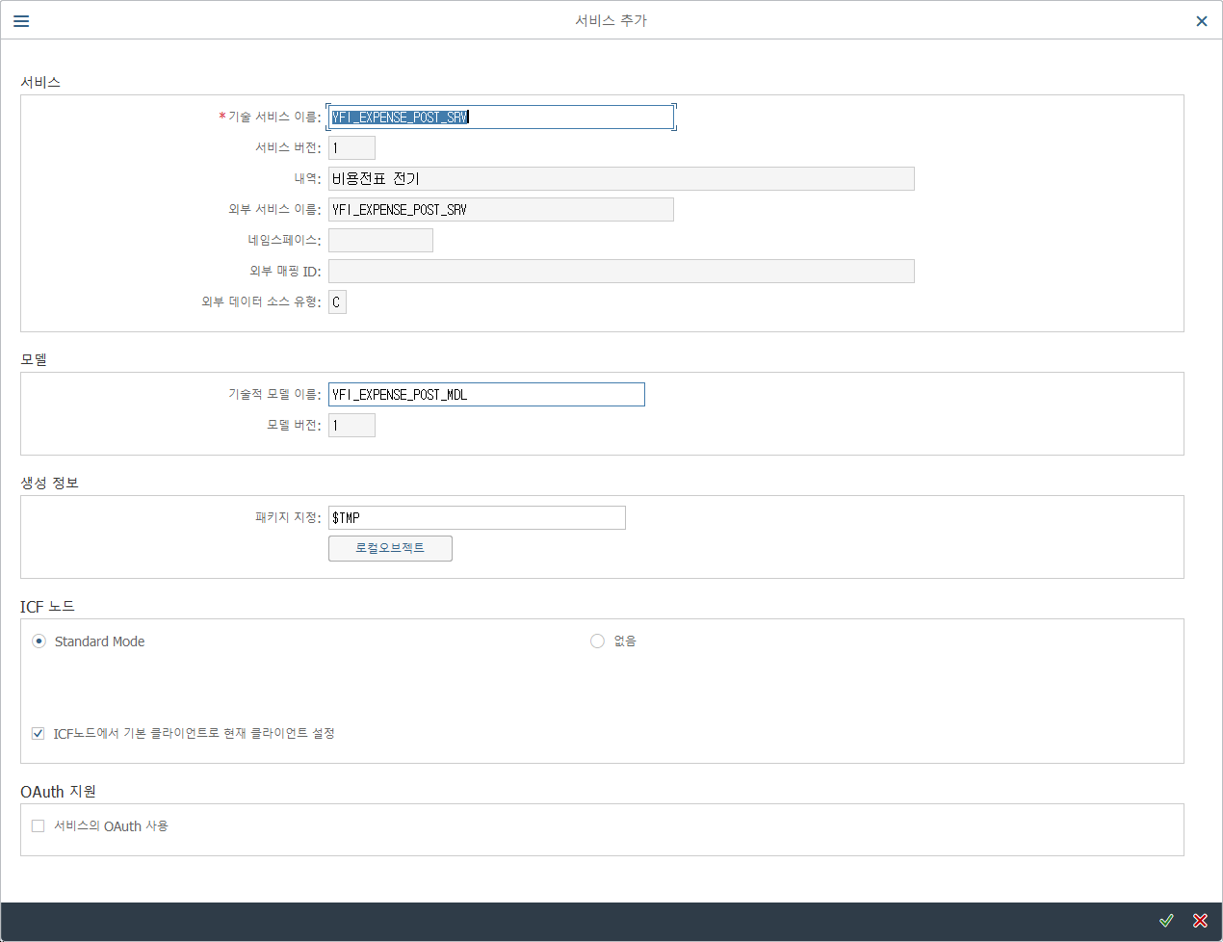This screenshot has width=1223, height=942.
Task: Select the 없음 radio button
Action: (597, 641)
